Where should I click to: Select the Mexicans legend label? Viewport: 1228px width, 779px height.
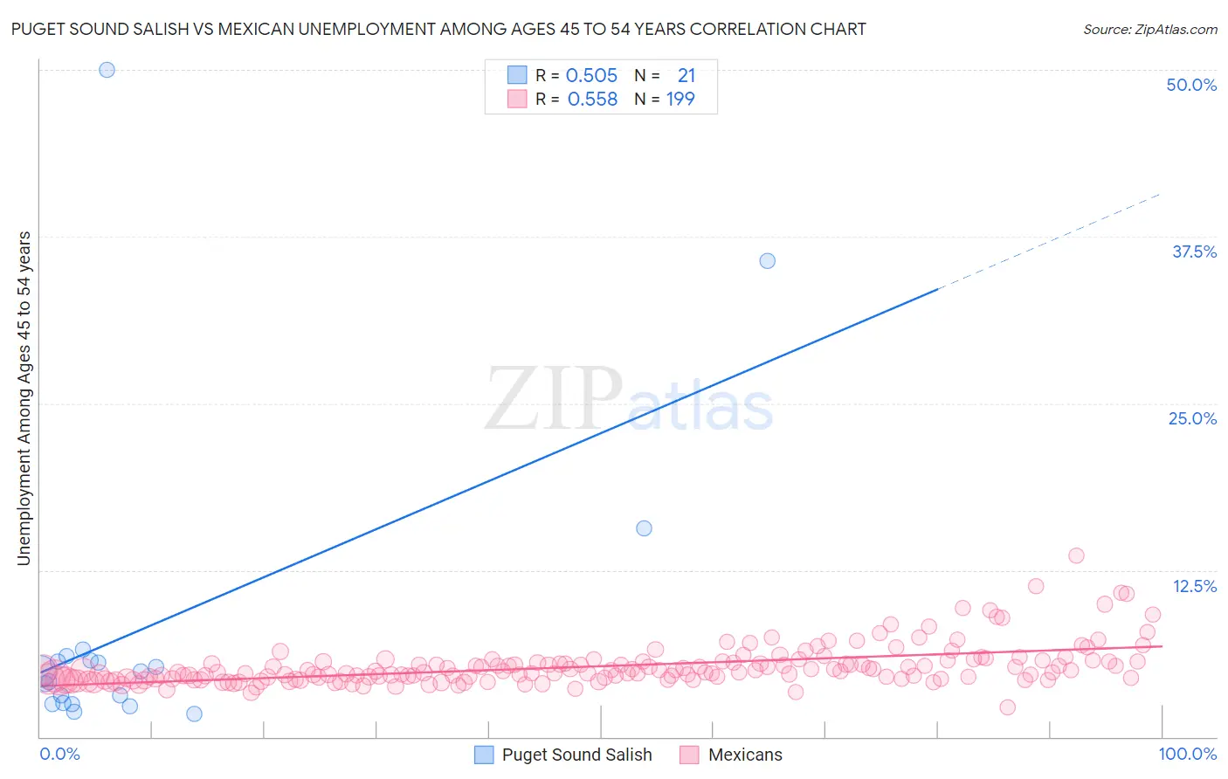click(x=745, y=755)
